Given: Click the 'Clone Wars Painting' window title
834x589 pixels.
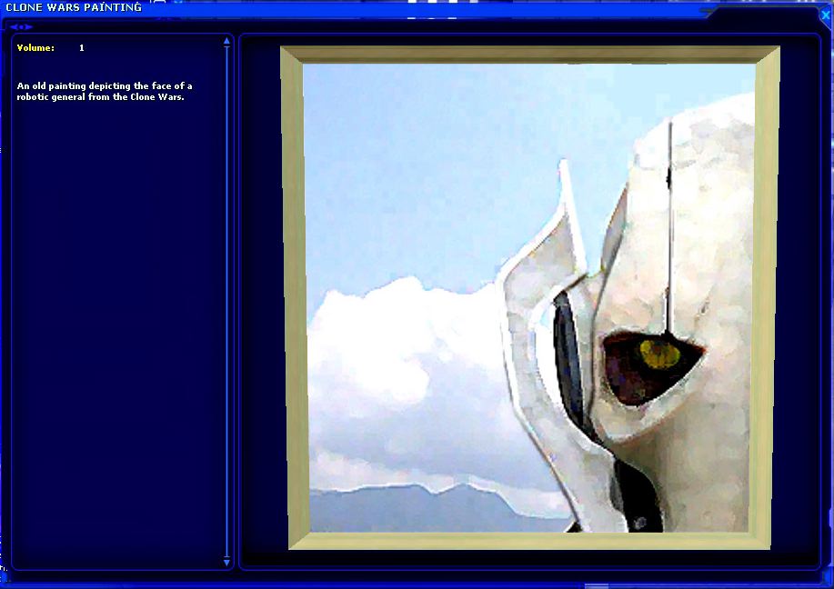Looking at the screenshot, I should tap(74, 7).
